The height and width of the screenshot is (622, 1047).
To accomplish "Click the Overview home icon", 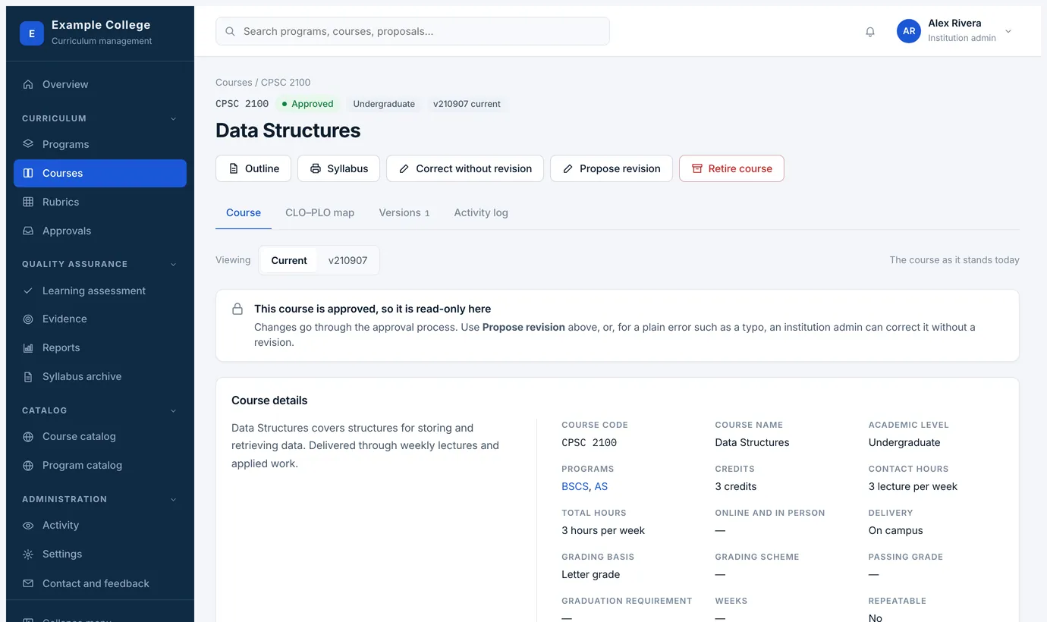I will [x=28, y=84].
